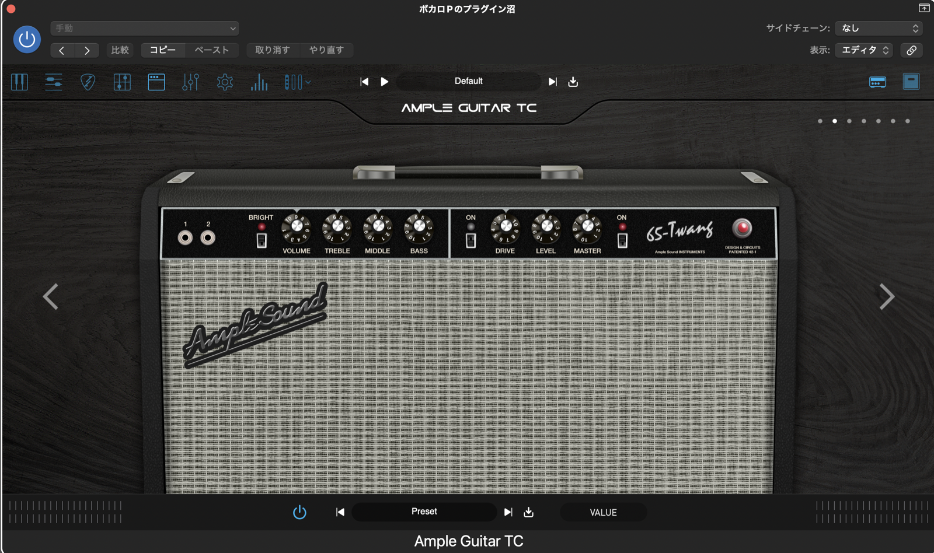Click the BASS knob
The image size is (934, 553).
(419, 228)
